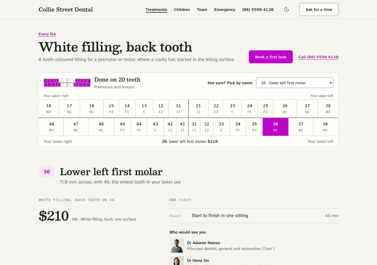Choose tooth 15 in the upper row
This screenshot has height=265, width=377.
111,109
